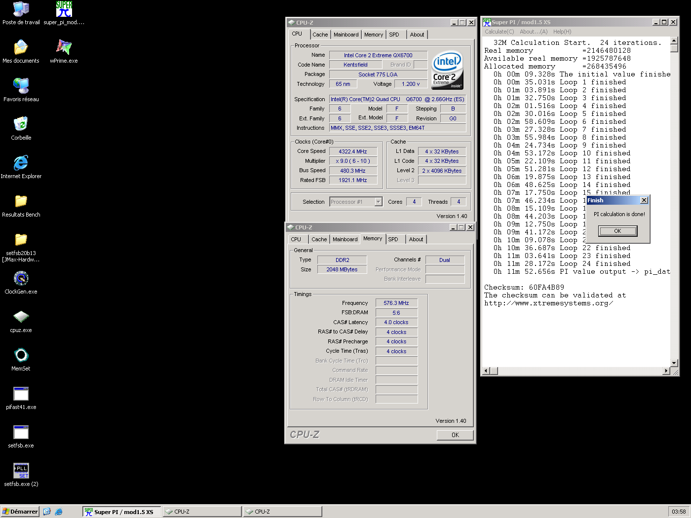Viewport: 691px width, 518px height.
Task: Click Super PI vertical scrollbar down arrow
Action: [x=674, y=363]
